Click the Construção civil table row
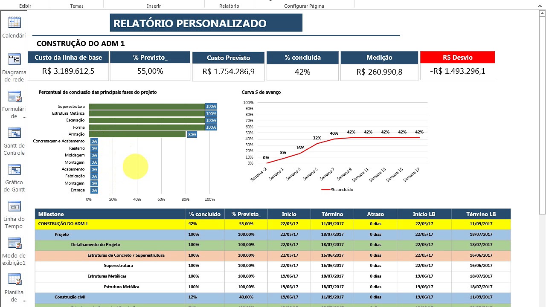546x307 pixels. pos(273,297)
